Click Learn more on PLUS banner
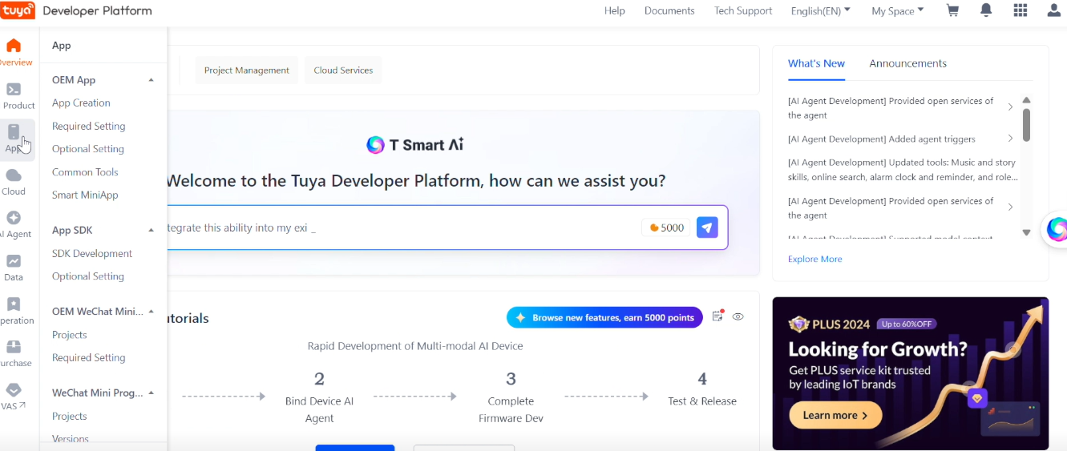1067x451 pixels. pos(835,415)
